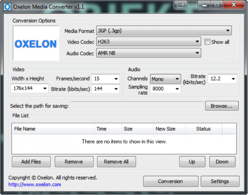The image size is (248, 195).
Task: Click the Browse... button
Action: pyautogui.click(x=222, y=106)
